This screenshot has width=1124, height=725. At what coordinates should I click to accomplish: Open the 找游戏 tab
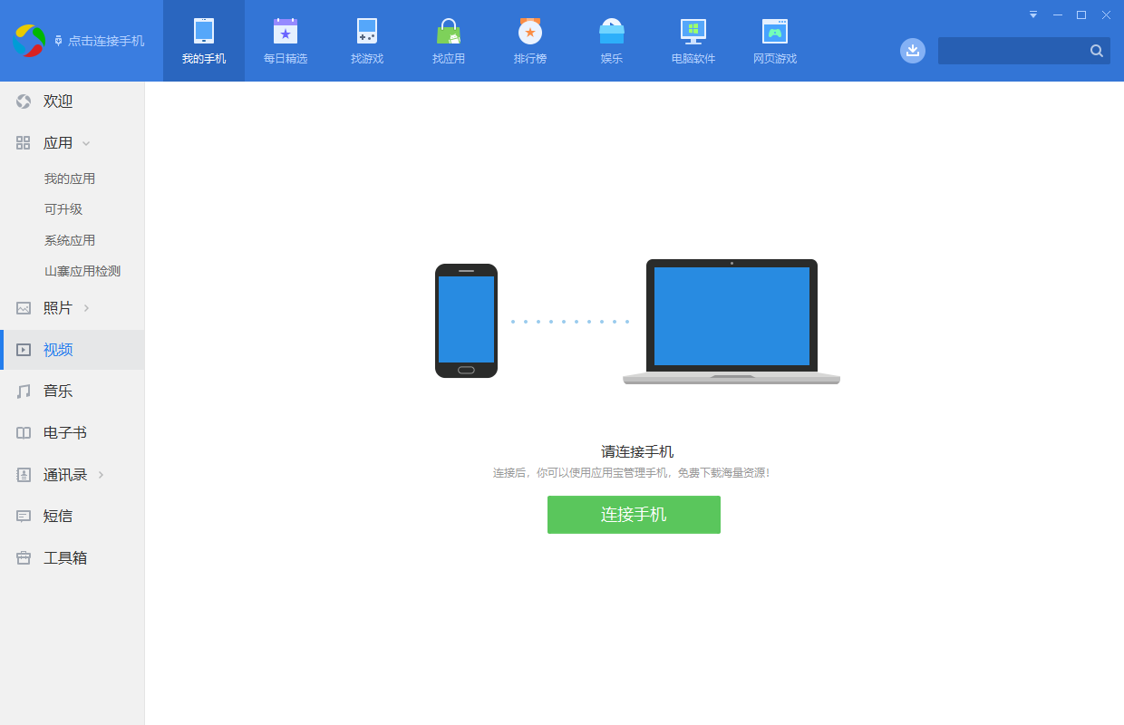click(367, 41)
